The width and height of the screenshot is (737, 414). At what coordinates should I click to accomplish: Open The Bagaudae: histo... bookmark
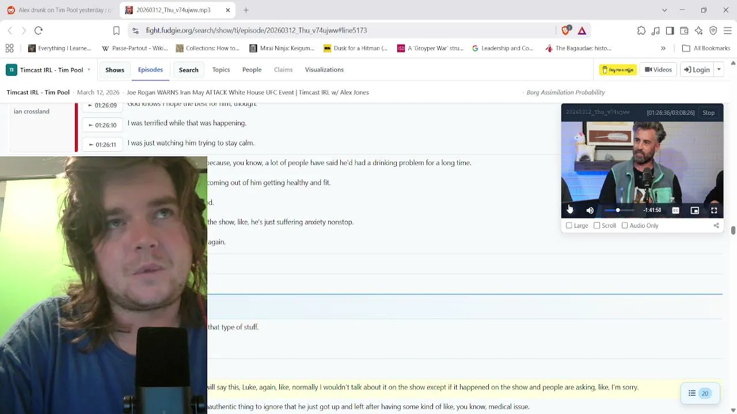coord(578,48)
